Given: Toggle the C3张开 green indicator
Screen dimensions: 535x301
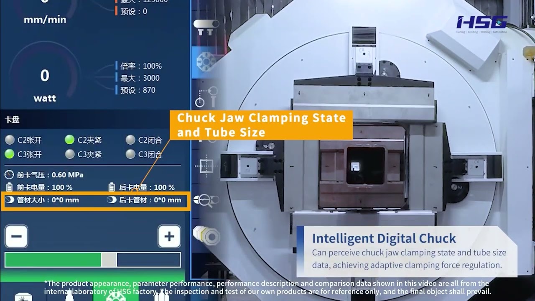Looking at the screenshot, I should tap(10, 154).
